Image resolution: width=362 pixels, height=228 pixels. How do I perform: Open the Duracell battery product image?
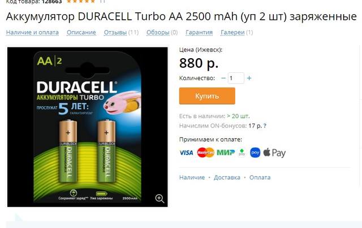coord(88,127)
